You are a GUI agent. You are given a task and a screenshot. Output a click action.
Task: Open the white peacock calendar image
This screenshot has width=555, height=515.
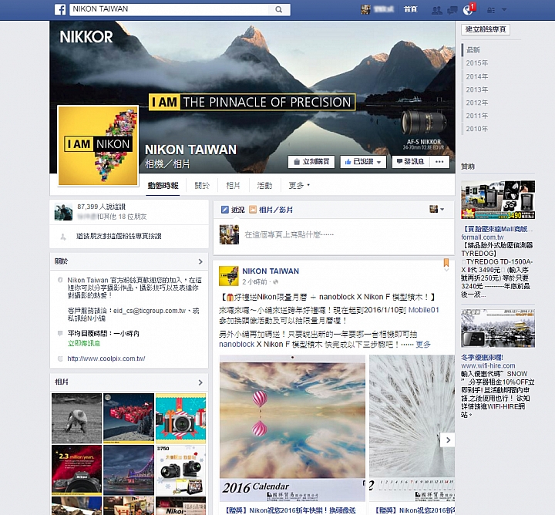(412, 429)
